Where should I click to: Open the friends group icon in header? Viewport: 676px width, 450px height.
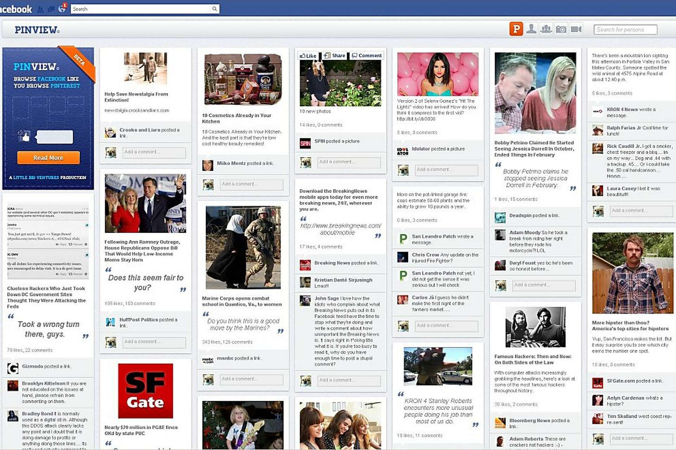tap(546, 29)
